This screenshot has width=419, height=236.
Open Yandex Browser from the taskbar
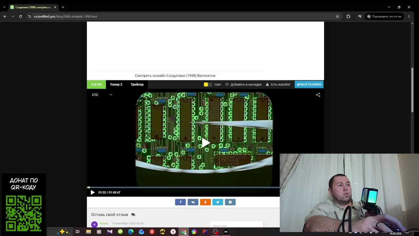tap(173, 232)
